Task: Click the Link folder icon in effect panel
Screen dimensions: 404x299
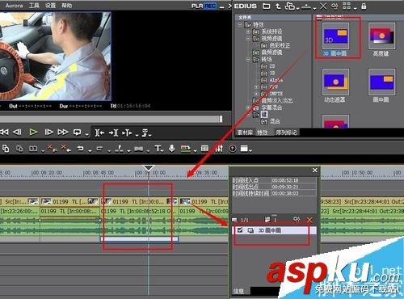Action: [290, 6]
